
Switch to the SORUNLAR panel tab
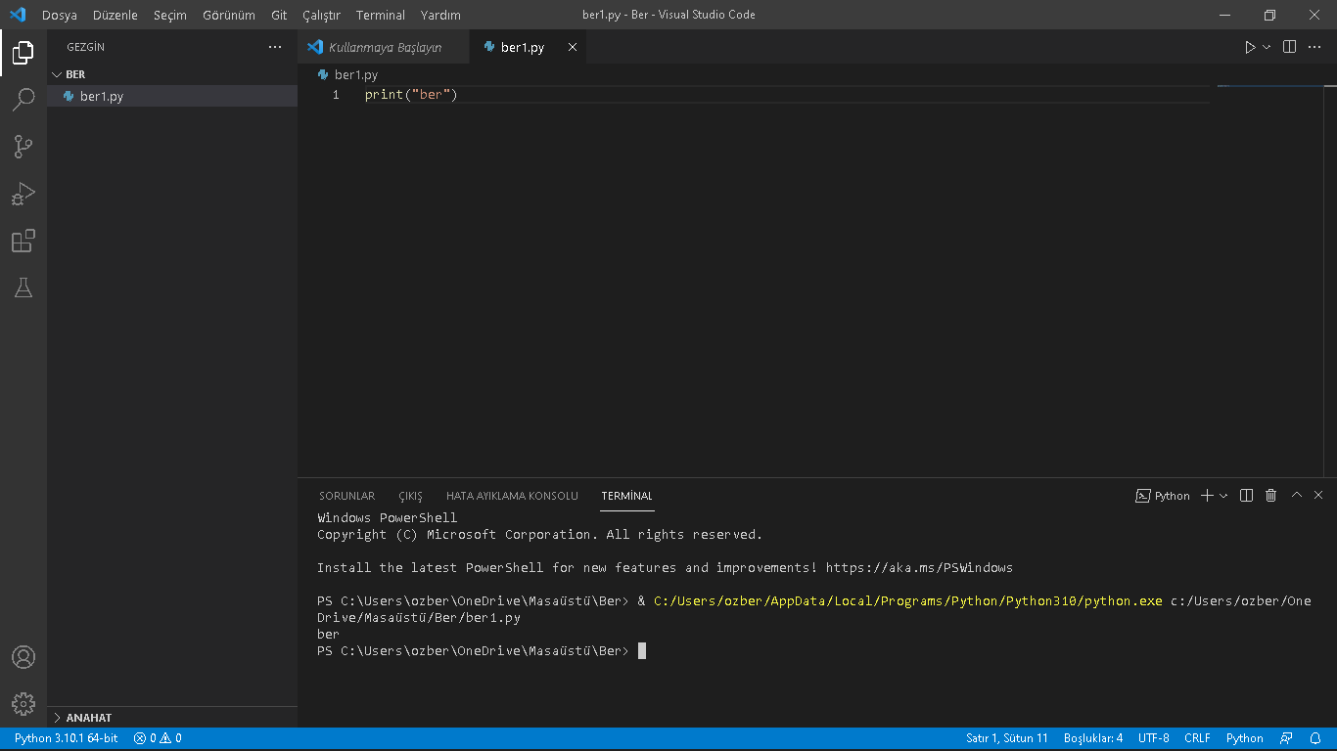click(x=346, y=496)
